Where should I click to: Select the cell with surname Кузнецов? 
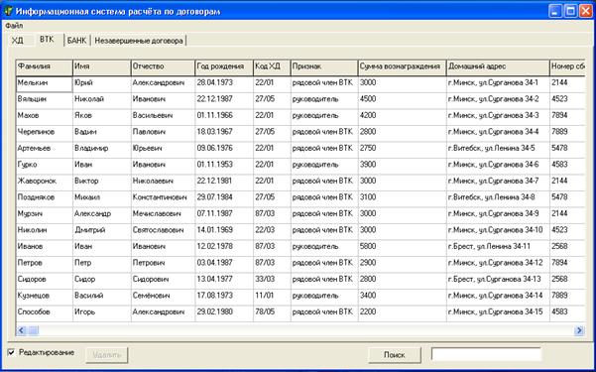[44, 296]
